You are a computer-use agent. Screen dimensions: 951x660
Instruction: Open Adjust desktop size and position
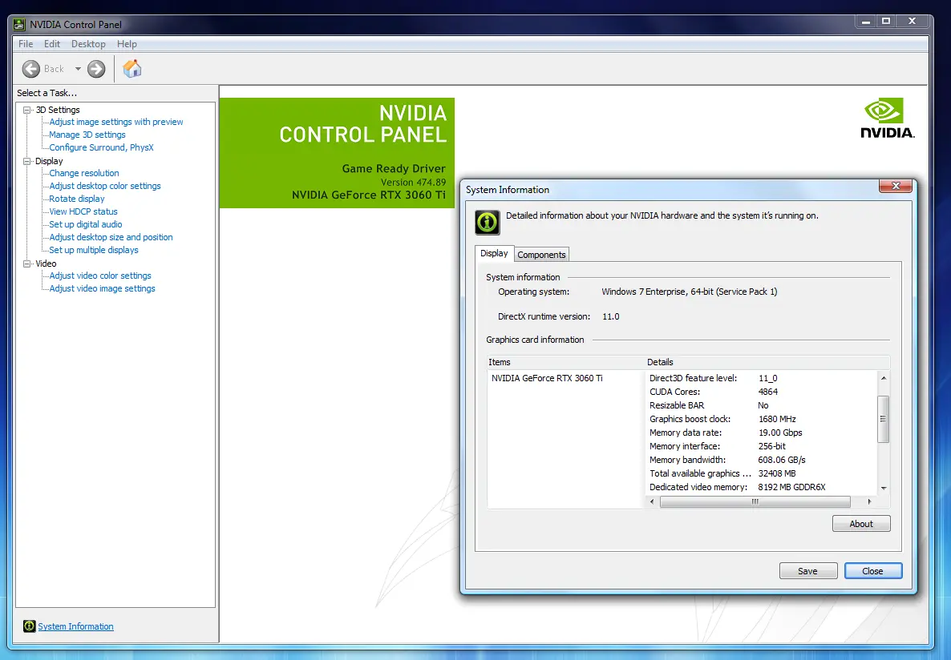coord(111,237)
